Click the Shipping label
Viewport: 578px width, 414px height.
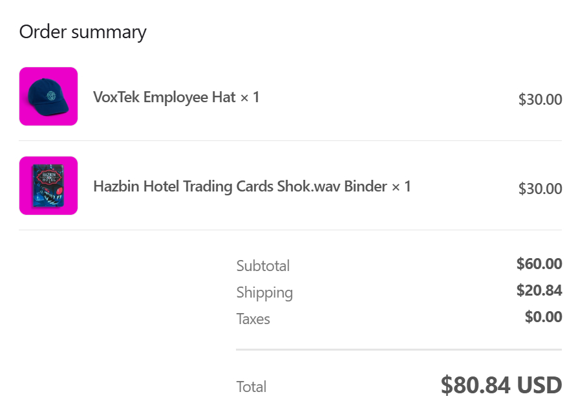point(264,292)
